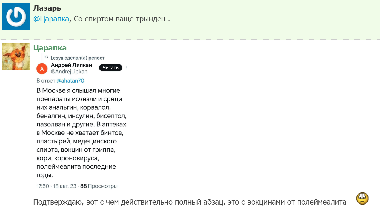Open the tweet's three-dot options menu
Screen dimensions: 380x215
tap(127, 68)
